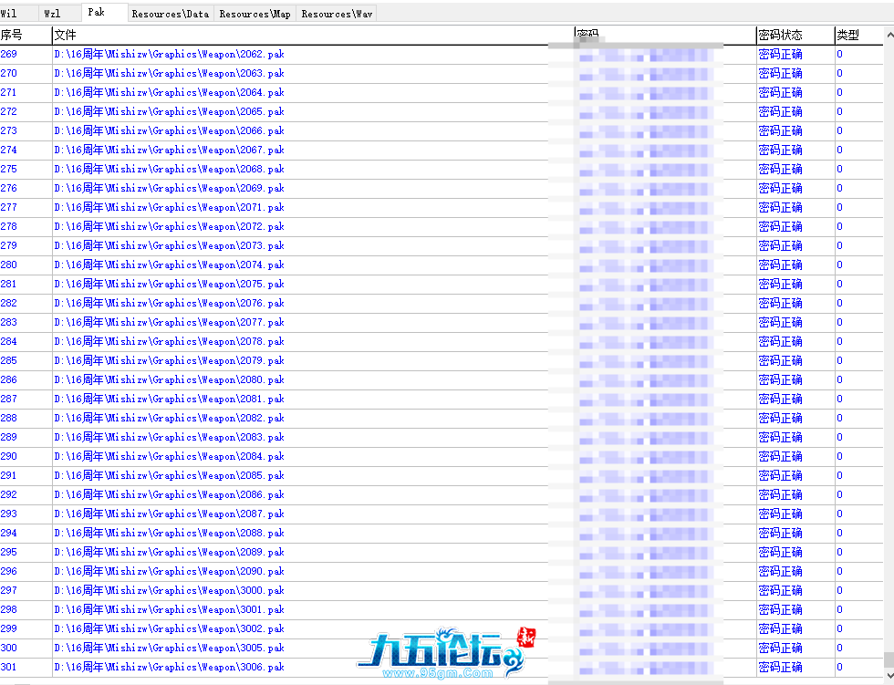Select file row Weapon\2086.pak
894x685 pixels.
coord(442,494)
